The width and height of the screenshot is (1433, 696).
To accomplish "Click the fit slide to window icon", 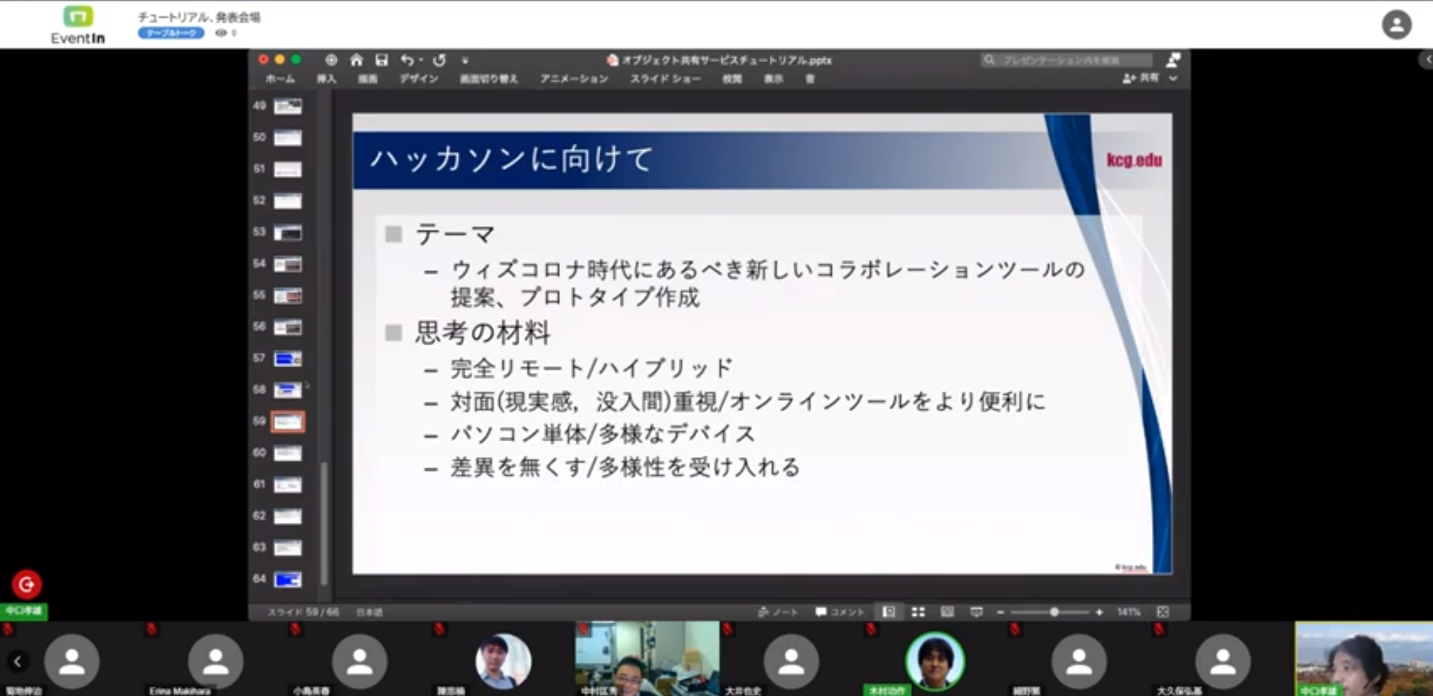I will click(1162, 612).
